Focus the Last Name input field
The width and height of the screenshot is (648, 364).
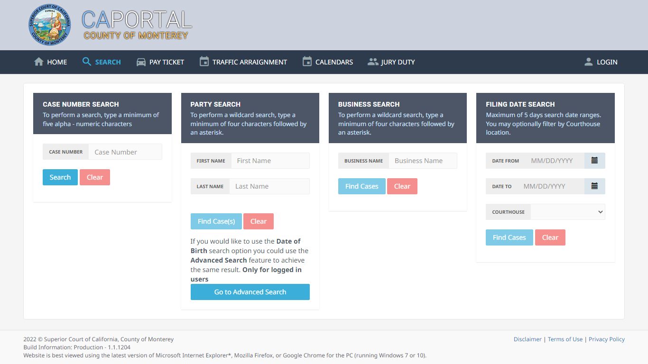click(269, 186)
